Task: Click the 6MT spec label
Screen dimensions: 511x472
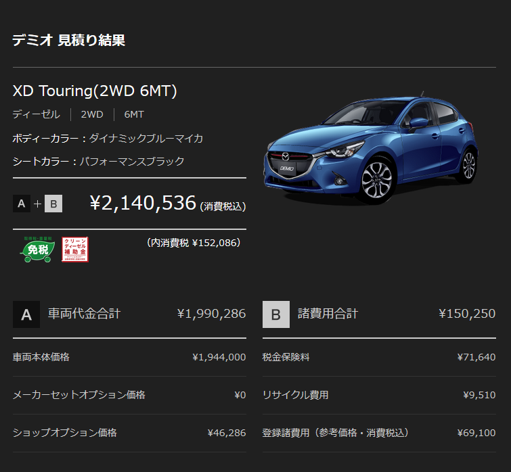Action: (x=134, y=114)
